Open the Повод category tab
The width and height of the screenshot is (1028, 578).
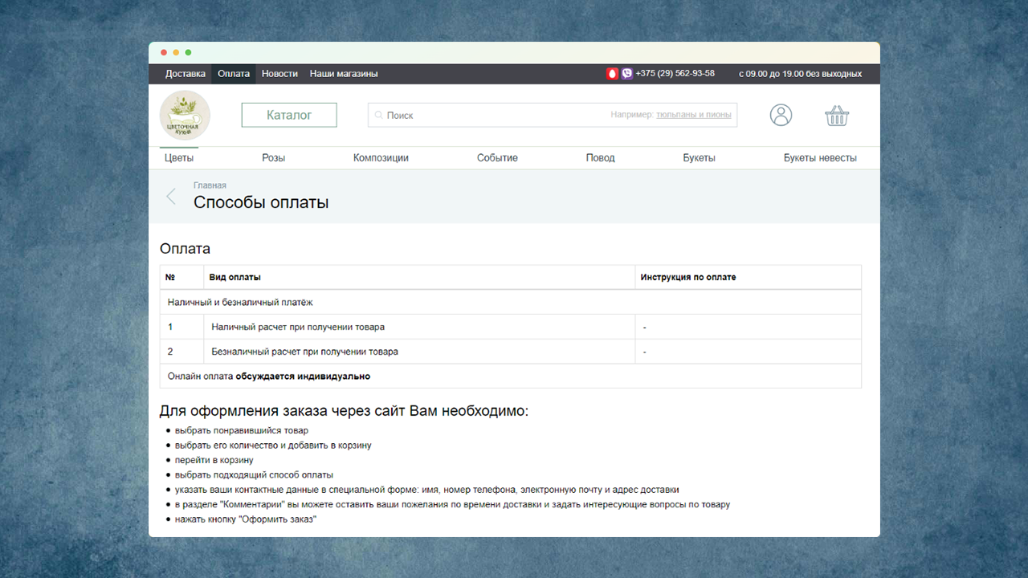point(600,158)
